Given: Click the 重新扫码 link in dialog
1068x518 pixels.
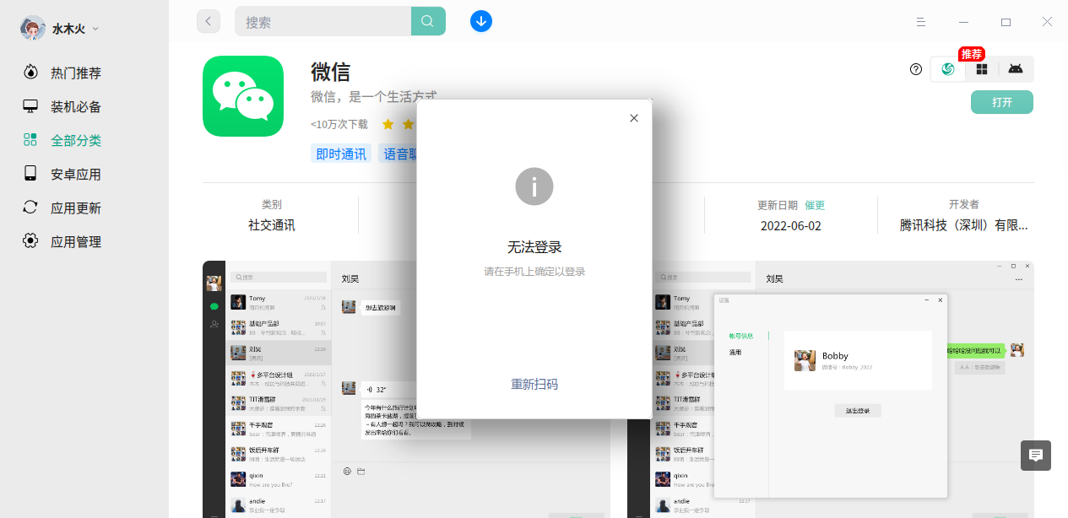Looking at the screenshot, I should (534, 384).
